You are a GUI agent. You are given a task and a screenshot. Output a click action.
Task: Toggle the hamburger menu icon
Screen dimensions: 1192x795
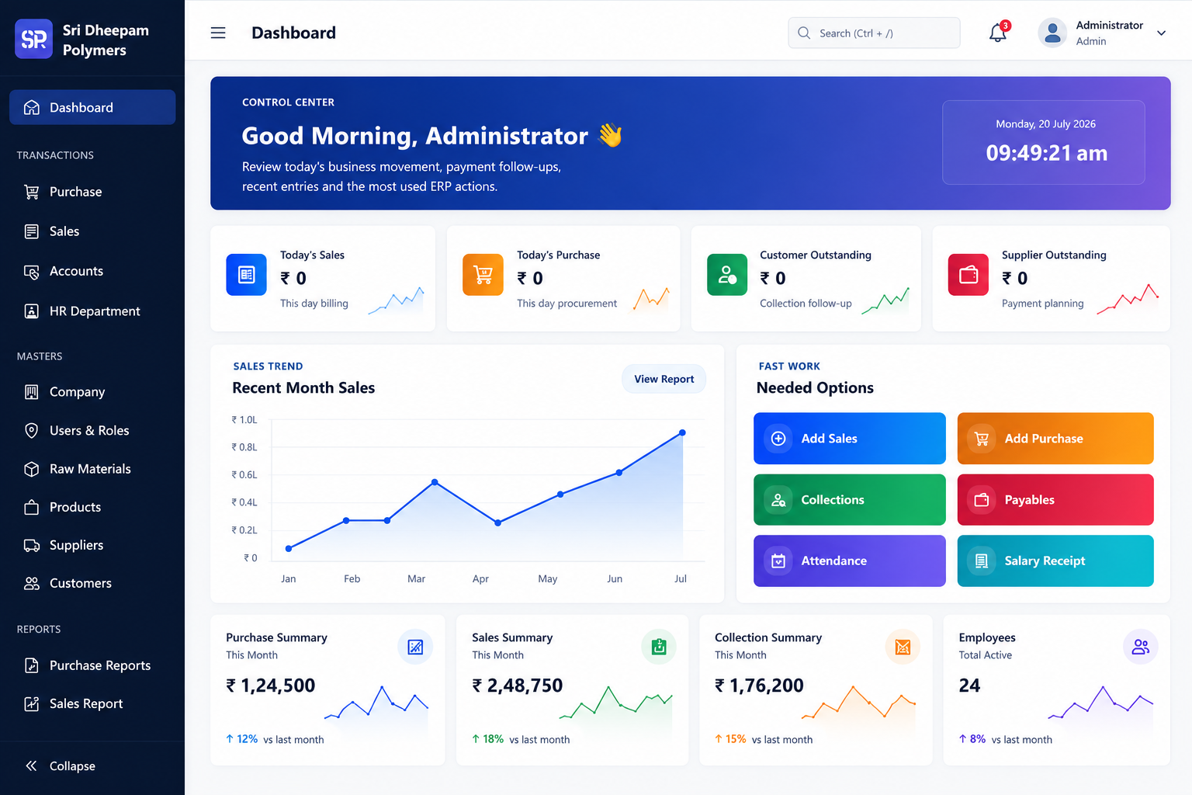point(218,33)
